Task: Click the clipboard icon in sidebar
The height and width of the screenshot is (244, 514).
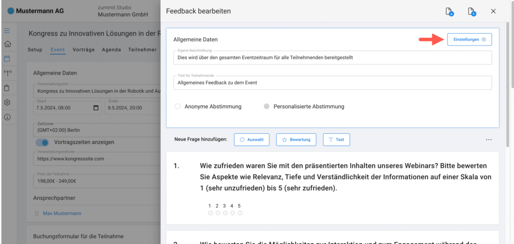Action: pyautogui.click(x=7, y=88)
